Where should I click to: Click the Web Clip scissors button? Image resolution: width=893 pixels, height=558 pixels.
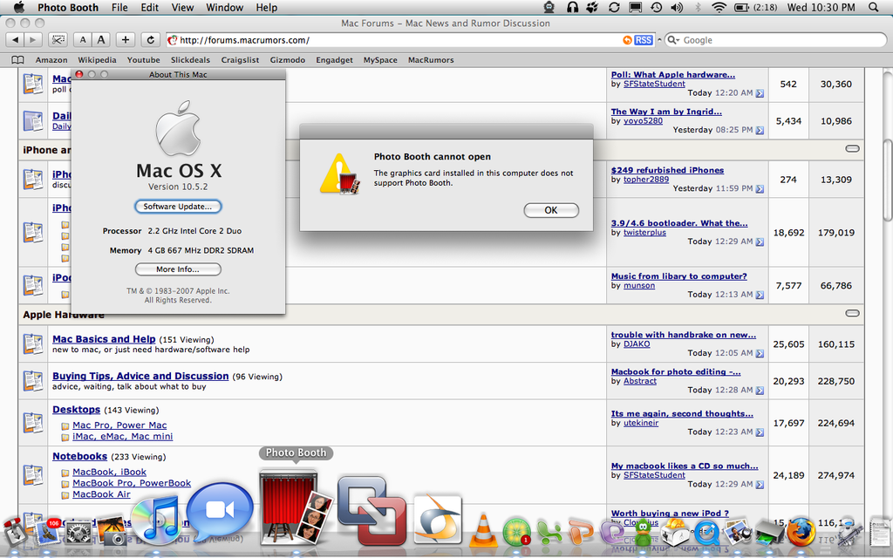[58, 40]
